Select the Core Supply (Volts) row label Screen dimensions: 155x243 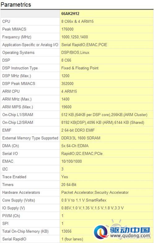[x=19, y=200]
